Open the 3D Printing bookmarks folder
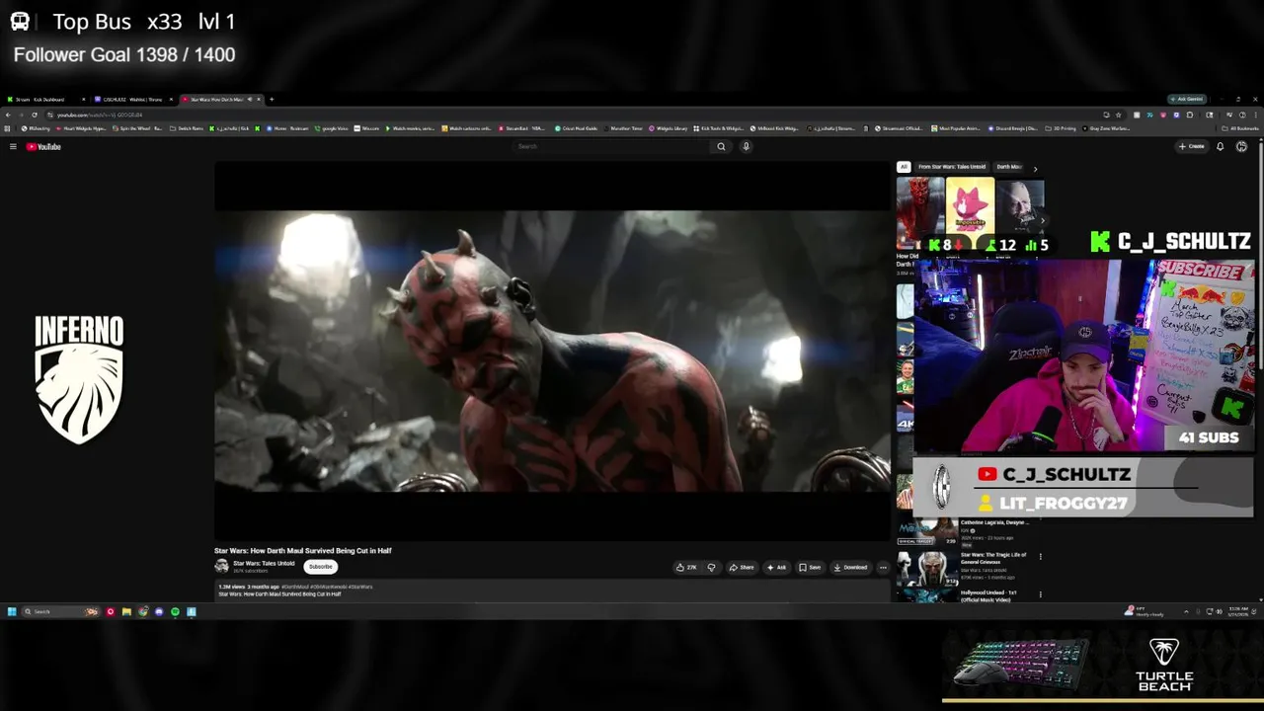 point(1062,128)
